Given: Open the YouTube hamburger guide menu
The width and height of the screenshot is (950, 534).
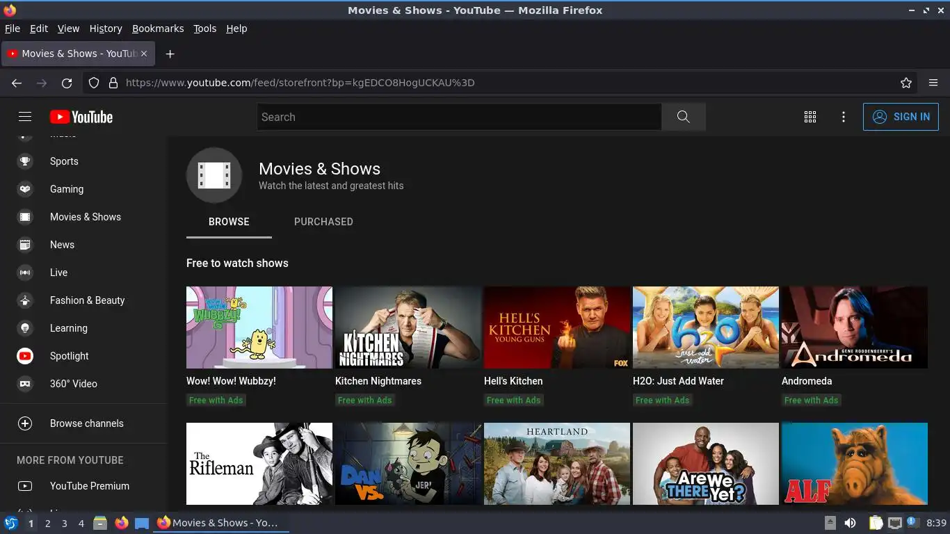Looking at the screenshot, I should [x=25, y=117].
